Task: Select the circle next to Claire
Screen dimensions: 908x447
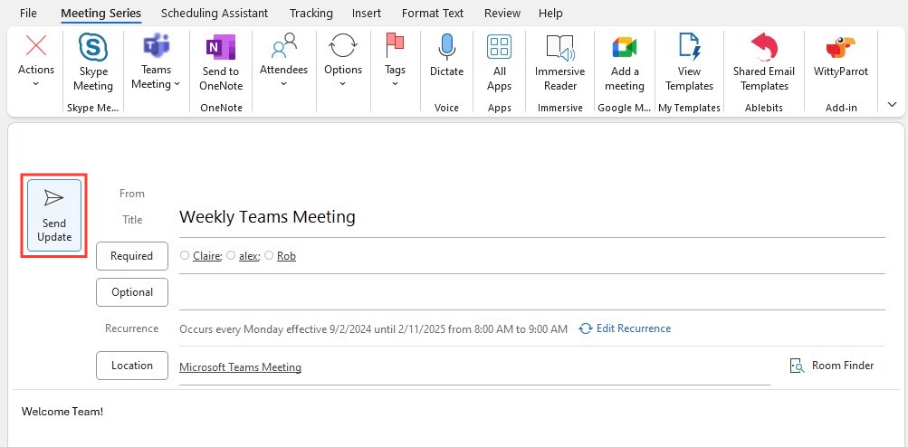Action: [185, 255]
